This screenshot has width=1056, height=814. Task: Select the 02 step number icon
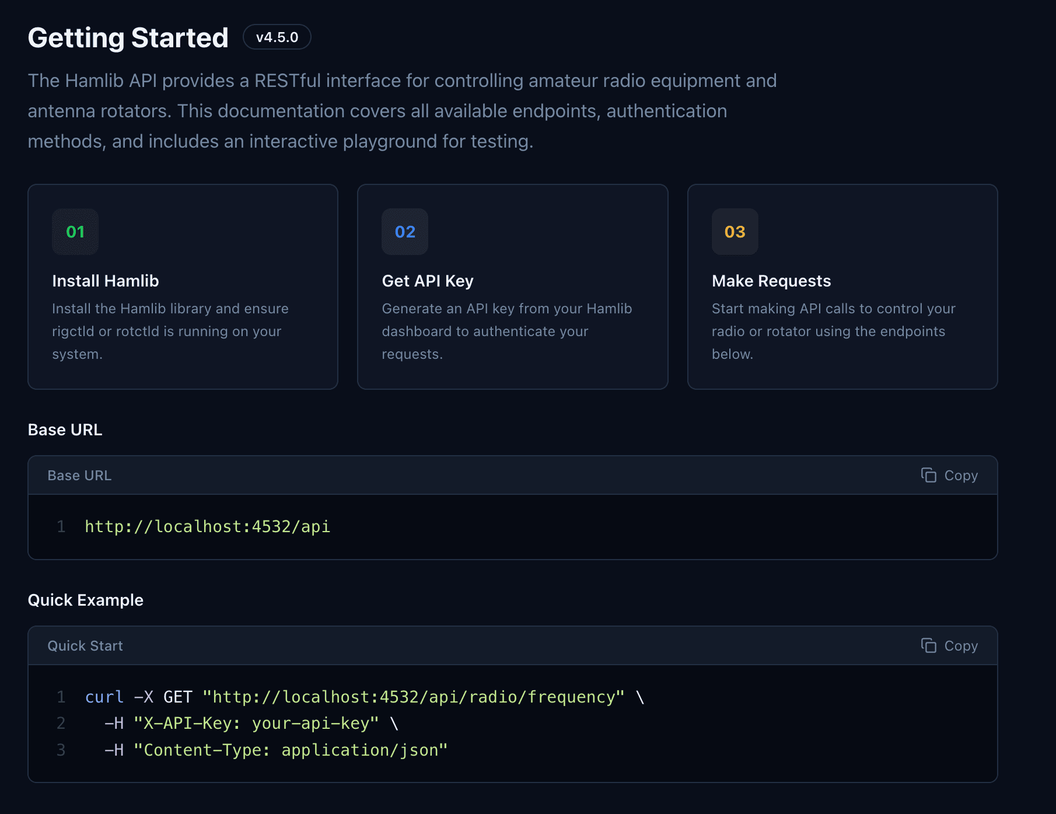tap(404, 232)
